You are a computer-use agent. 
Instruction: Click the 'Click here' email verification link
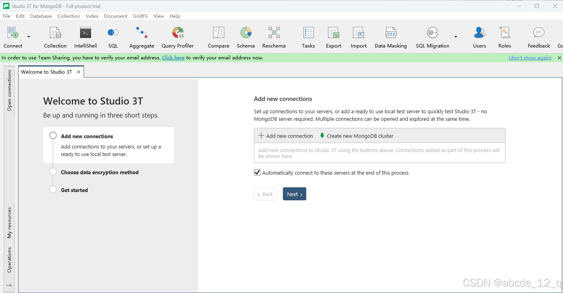coord(173,58)
